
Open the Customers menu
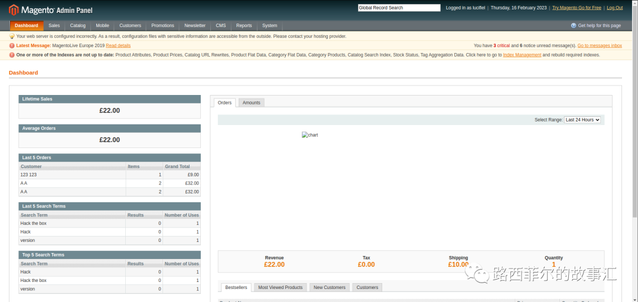130,25
